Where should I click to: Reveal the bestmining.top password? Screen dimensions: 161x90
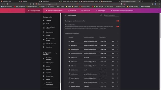click(x=113, y=49)
